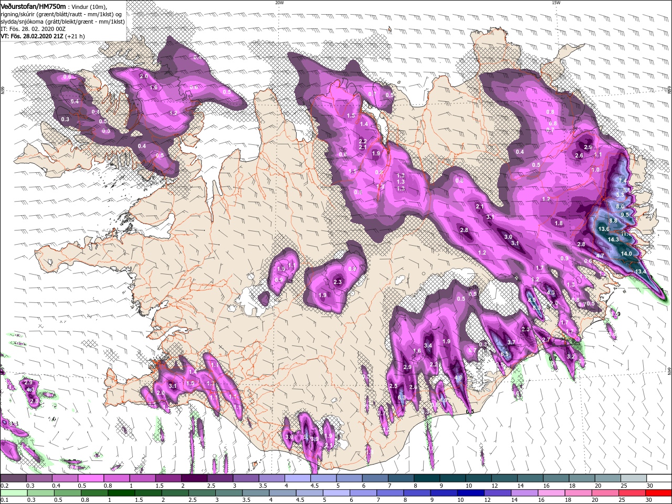Click the 14.3 precipitation value on the map

[x=613, y=239]
